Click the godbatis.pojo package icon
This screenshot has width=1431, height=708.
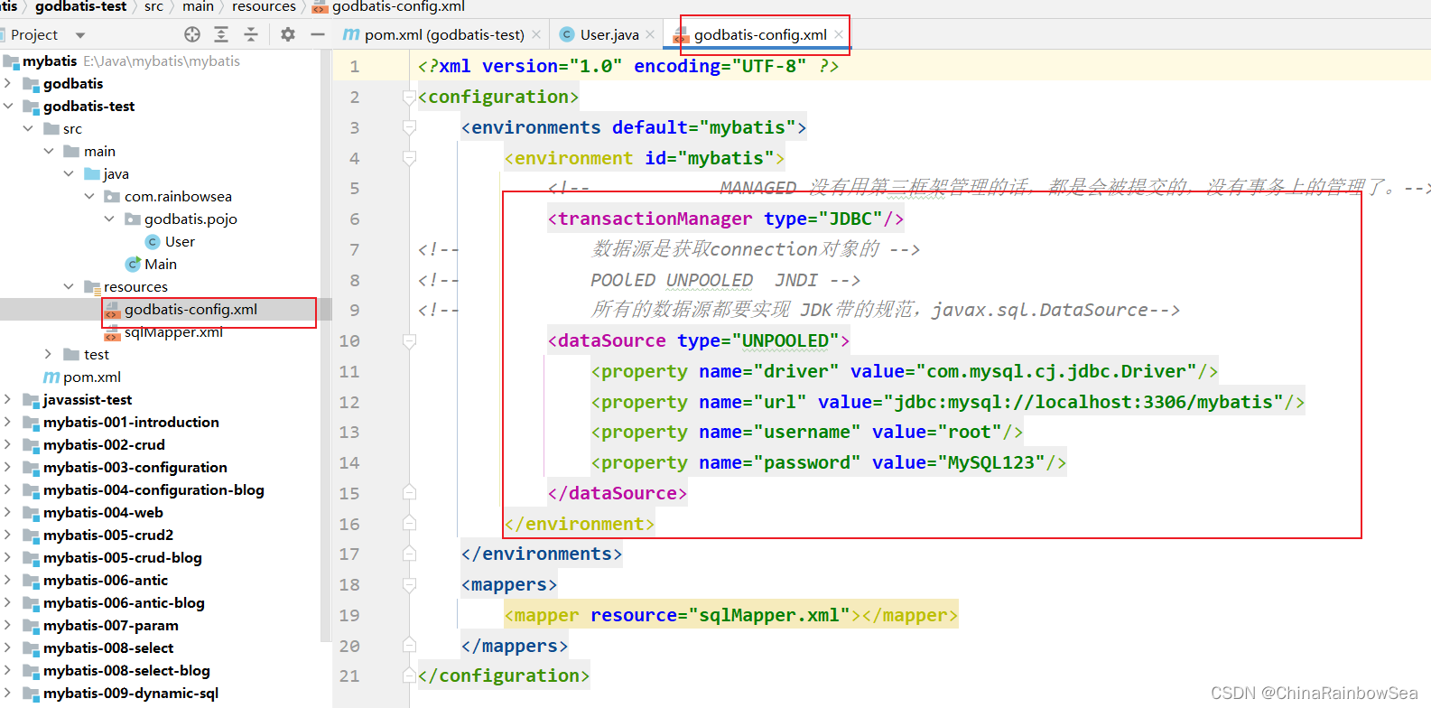pos(132,219)
